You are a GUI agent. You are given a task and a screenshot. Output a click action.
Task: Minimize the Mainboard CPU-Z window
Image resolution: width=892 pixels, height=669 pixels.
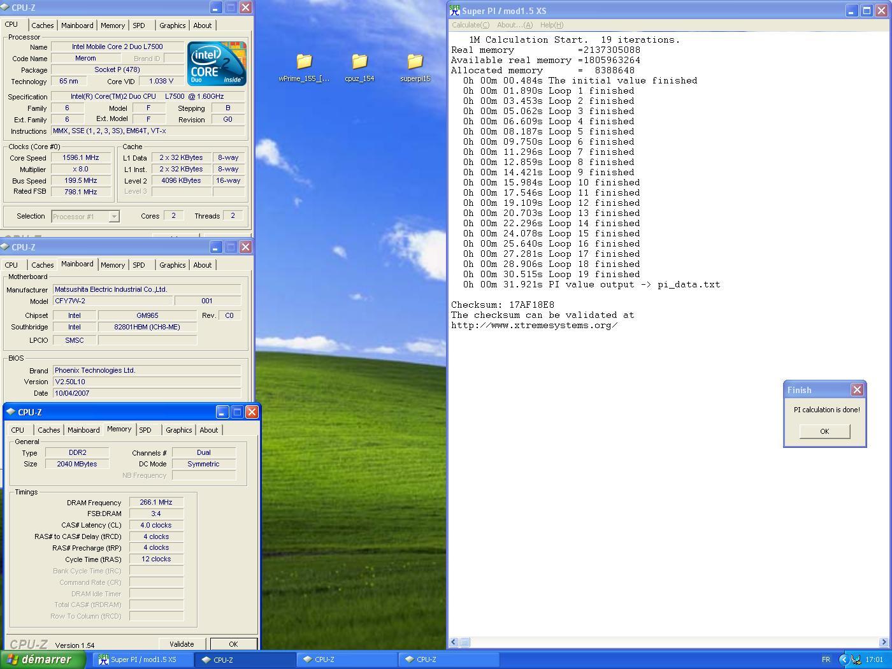click(x=215, y=247)
